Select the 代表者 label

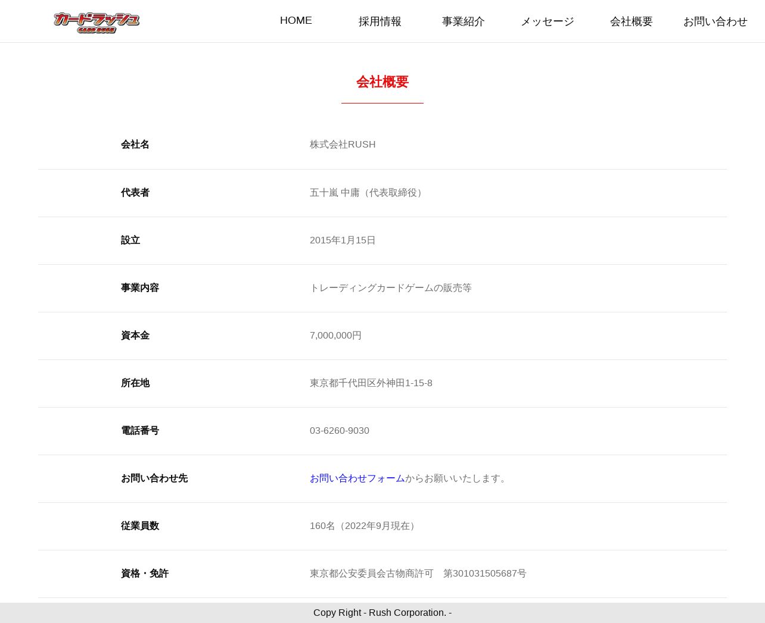[135, 193]
